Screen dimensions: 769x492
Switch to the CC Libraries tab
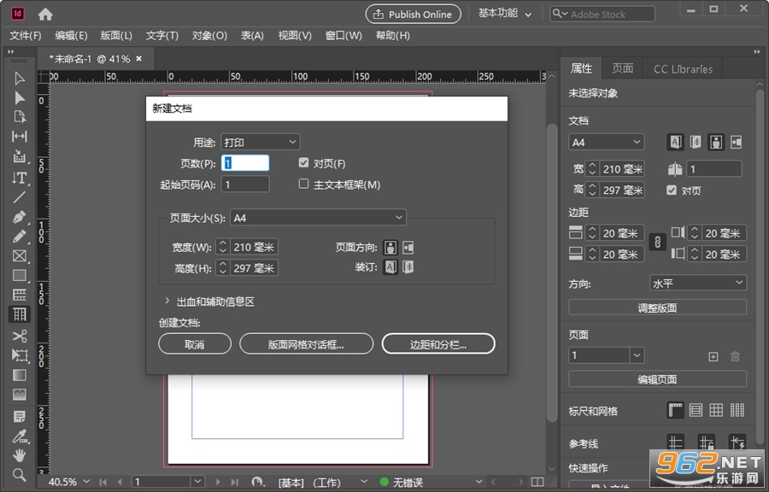tap(683, 68)
